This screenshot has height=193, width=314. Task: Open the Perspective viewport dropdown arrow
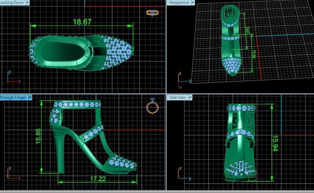(193, 3)
